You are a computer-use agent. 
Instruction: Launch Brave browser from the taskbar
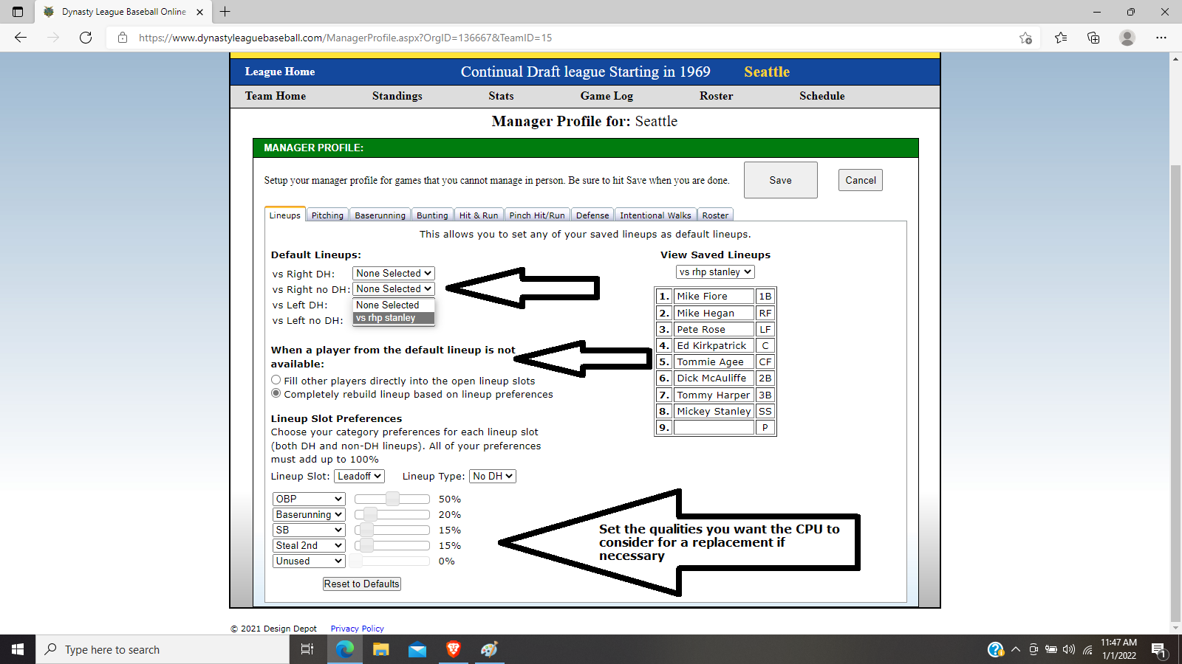pyautogui.click(x=453, y=649)
